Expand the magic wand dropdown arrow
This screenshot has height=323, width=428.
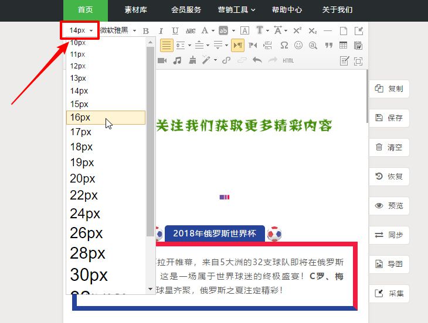[215, 60]
